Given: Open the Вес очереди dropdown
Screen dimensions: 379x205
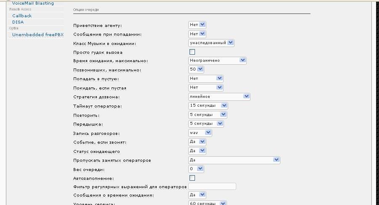Looking at the screenshot, I should coord(196,169).
